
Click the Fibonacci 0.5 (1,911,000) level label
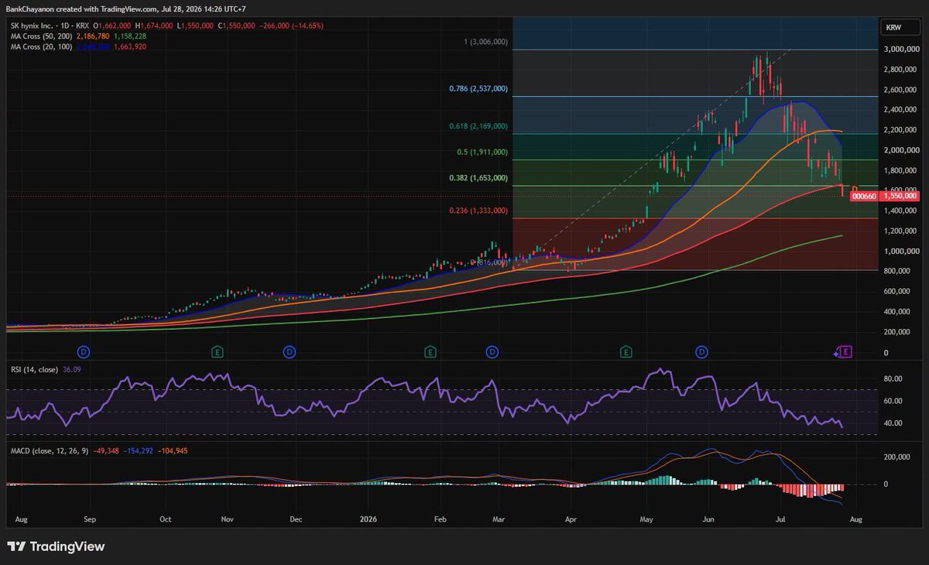point(482,152)
